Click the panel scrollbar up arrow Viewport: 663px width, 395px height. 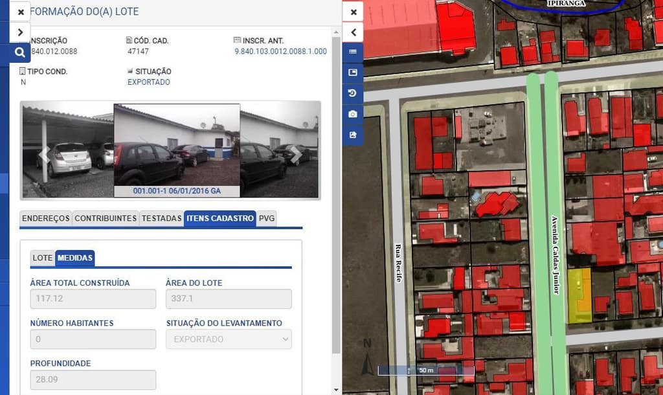click(x=336, y=32)
